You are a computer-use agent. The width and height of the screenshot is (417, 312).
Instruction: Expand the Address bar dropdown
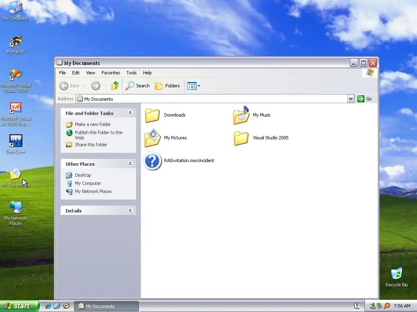351,99
